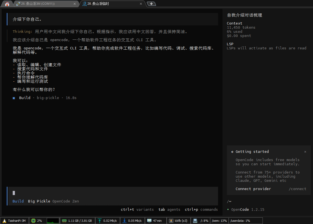Click the user sessions icon
313x224 pixels.
click(x=171, y=221)
